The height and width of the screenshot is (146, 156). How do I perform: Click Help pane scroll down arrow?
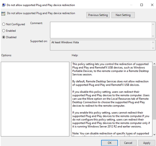[154, 134]
